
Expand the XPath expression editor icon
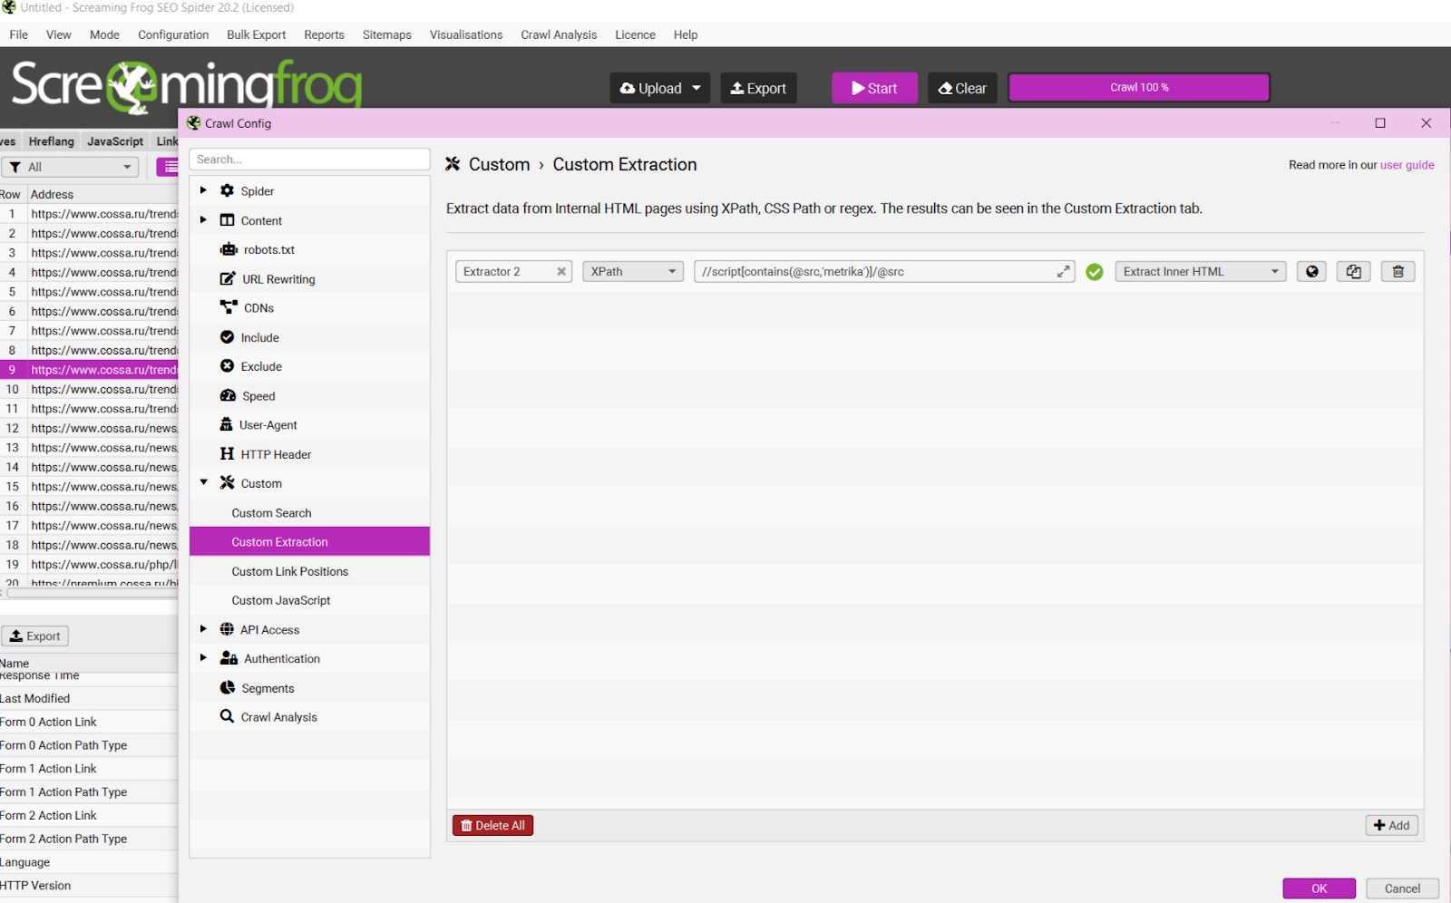tap(1063, 272)
